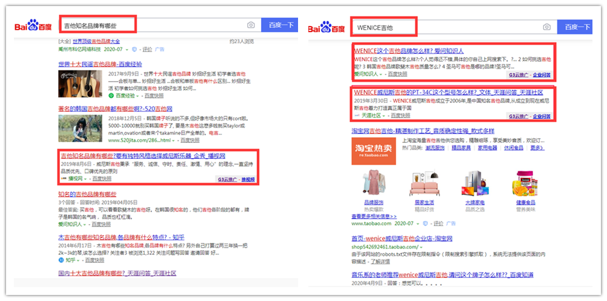Open the 品牌服饰 dress product image
607x301 pixels.
374,184
